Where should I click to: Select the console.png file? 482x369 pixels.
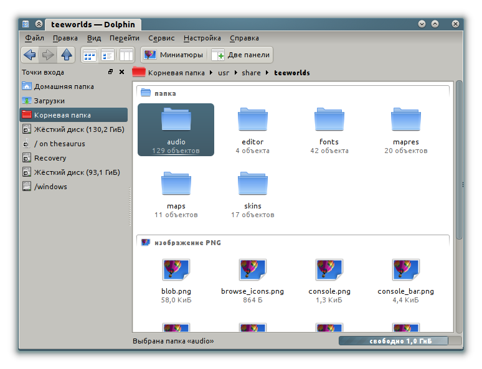(x=329, y=279)
